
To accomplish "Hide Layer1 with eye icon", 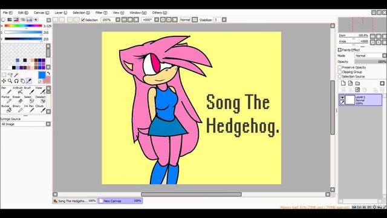I will click(x=342, y=97).
